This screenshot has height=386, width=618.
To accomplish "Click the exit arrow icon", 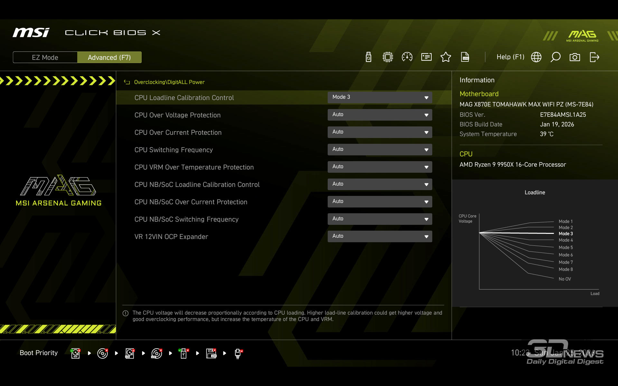I will tap(594, 57).
